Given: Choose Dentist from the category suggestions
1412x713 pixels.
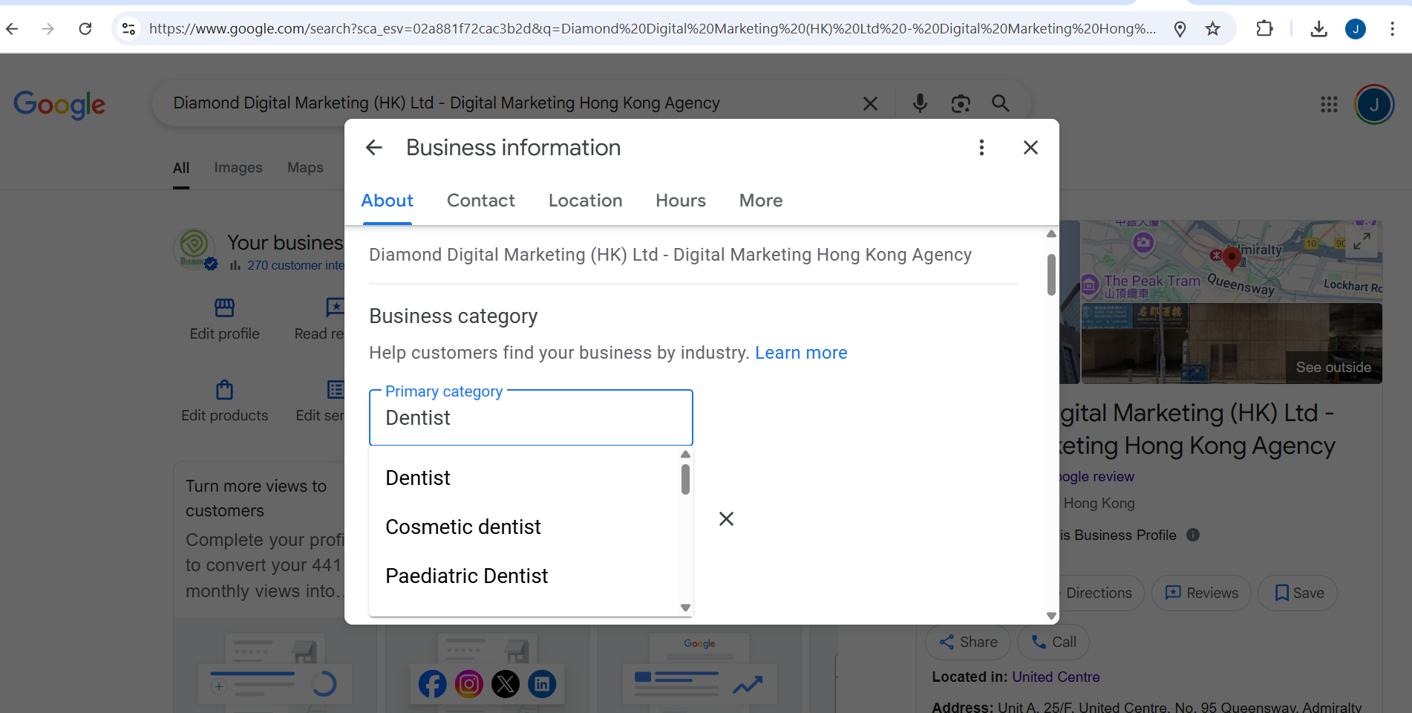Looking at the screenshot, I should point(524,478).
